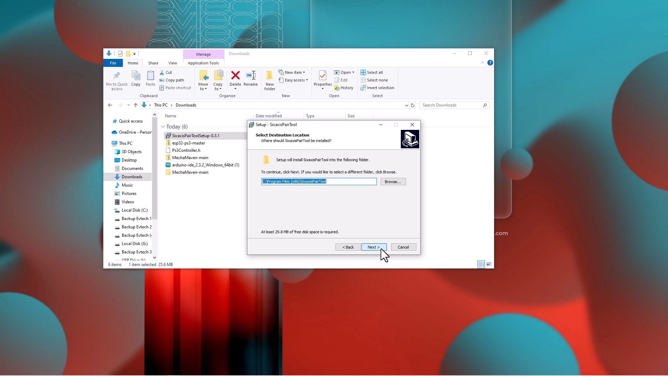
Task: Open file History
Action: (x=344, y=88)
